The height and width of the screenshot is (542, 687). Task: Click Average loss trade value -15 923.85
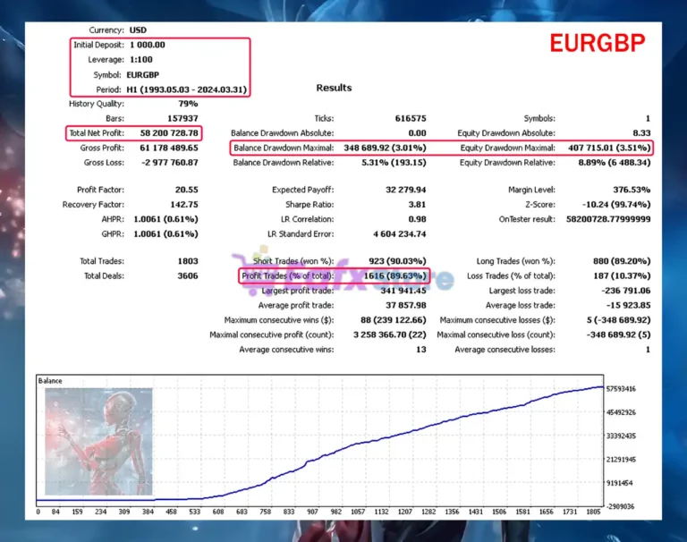point(629,305)
